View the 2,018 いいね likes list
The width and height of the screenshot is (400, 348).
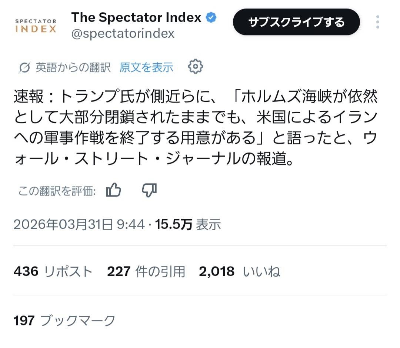click(x=239, y=272)
